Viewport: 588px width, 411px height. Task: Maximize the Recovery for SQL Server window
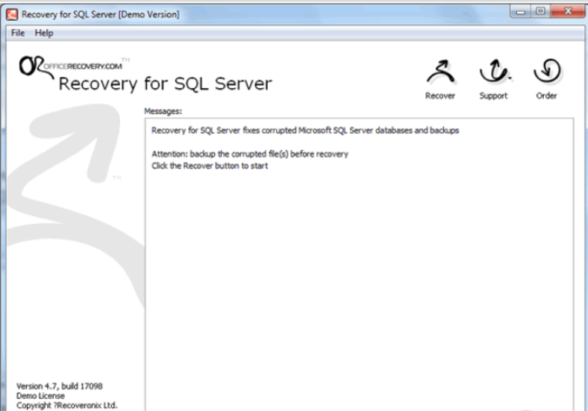pos(540,12)
